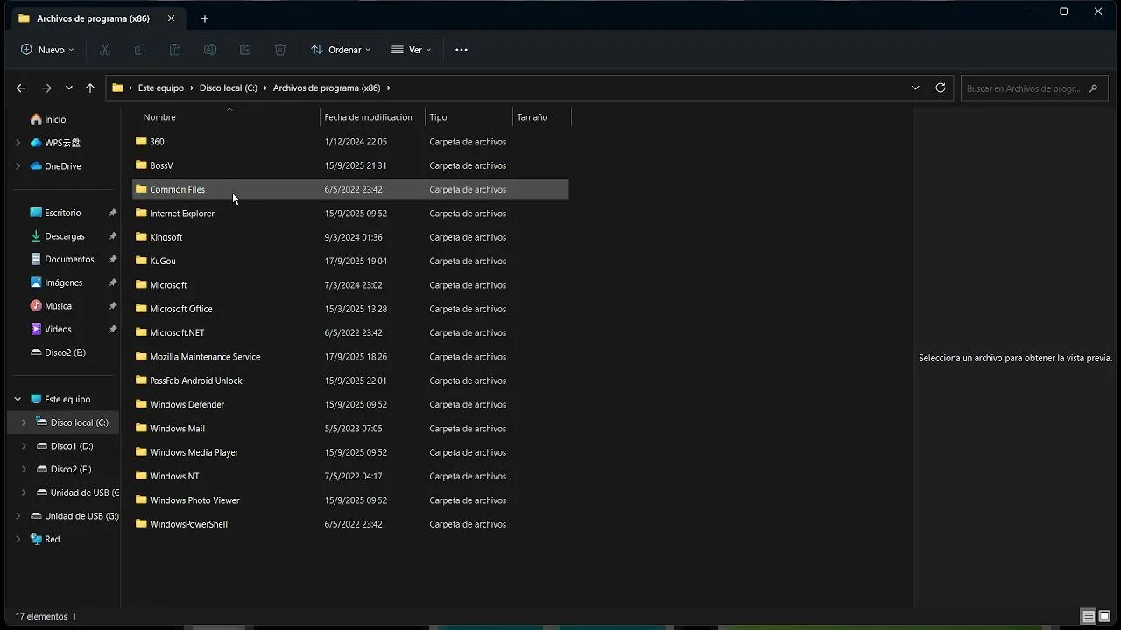
Task: Click the search magnifier icon
Action: click(1093, 88)
